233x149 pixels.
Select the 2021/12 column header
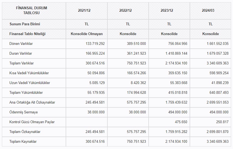pyautogui.click(x=87, y=10)
